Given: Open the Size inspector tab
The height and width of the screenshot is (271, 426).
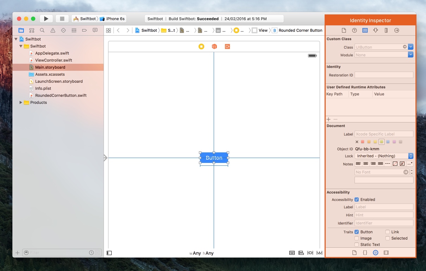Looking at the screenshot, I should click(386, 30).
